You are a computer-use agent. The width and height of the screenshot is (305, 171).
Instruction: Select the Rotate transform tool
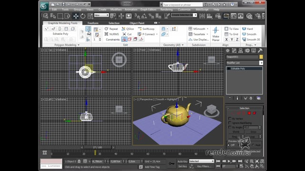pyautogui.click(x=83, y=16)
